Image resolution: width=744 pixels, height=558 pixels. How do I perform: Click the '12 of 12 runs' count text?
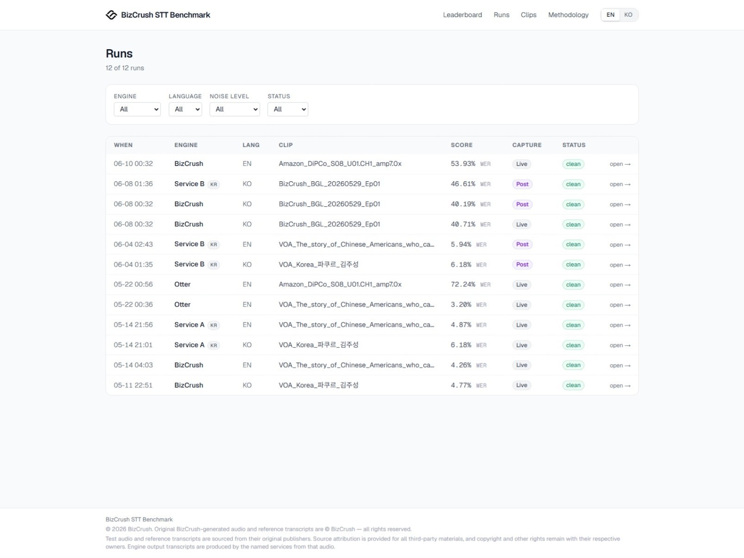(x=125, y=68)
